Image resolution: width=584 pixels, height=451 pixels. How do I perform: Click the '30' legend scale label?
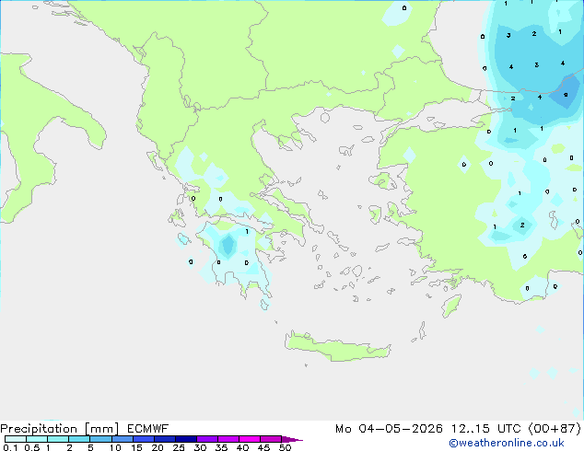(x=200, y=447)
